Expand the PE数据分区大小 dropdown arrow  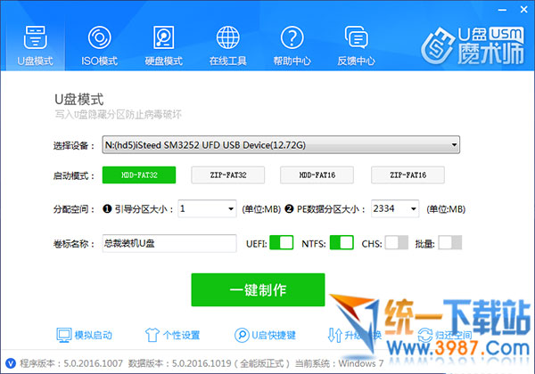point(413,208)
